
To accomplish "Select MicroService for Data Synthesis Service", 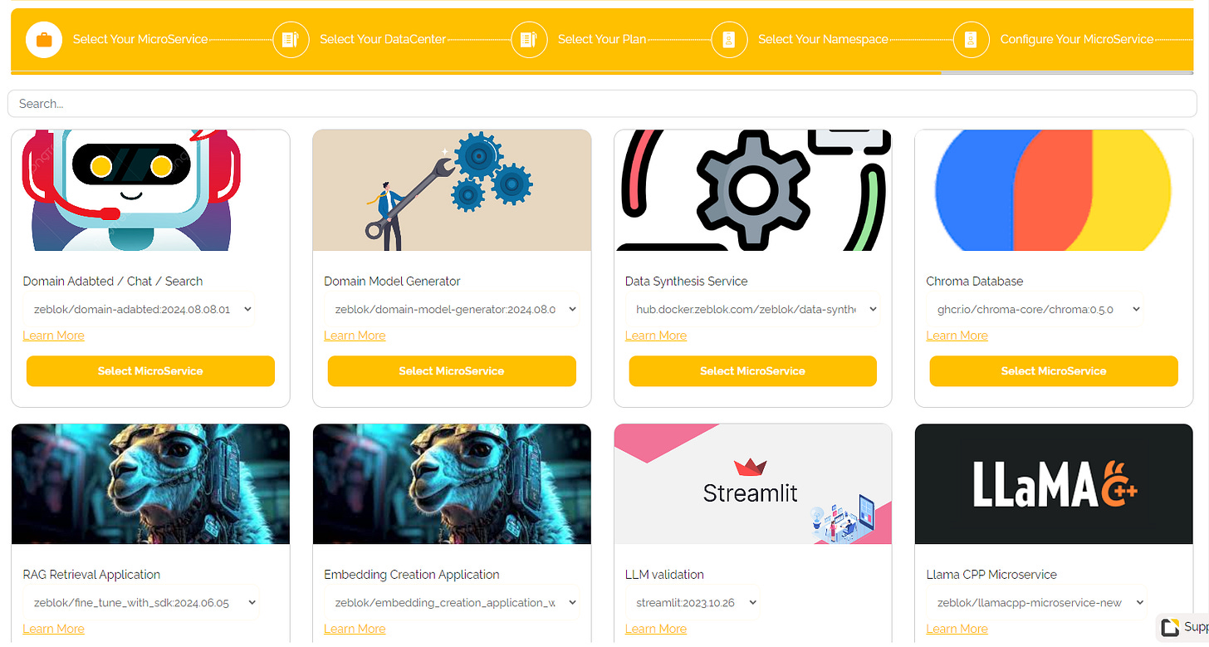I will coord(752,371).
